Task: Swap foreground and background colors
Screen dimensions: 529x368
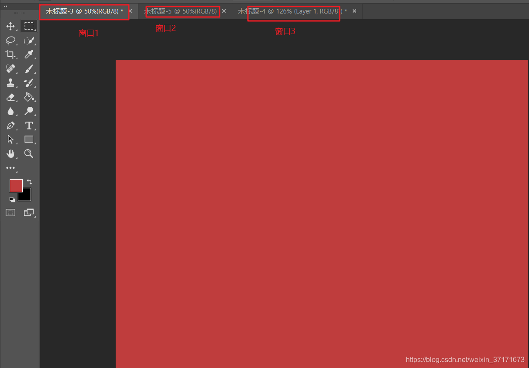Action: [29, 181]
